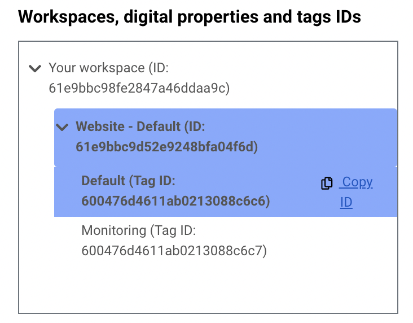
Task: Collapse the Your workspace chevron
Action: tap(35, 68)
